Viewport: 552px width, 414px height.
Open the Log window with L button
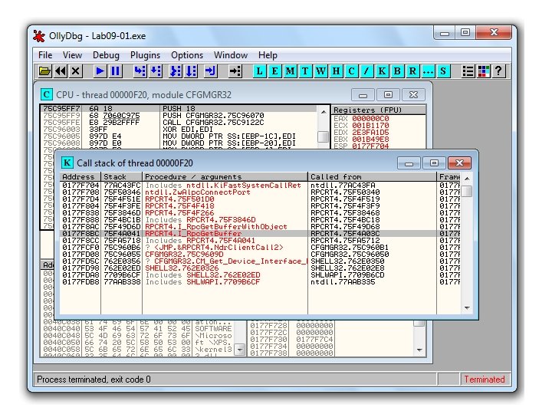[259, 71]
